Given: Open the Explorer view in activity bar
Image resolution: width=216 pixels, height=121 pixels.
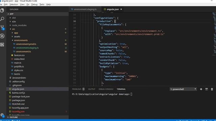Looking at the screenshot, I should click(x=2, y=10).
